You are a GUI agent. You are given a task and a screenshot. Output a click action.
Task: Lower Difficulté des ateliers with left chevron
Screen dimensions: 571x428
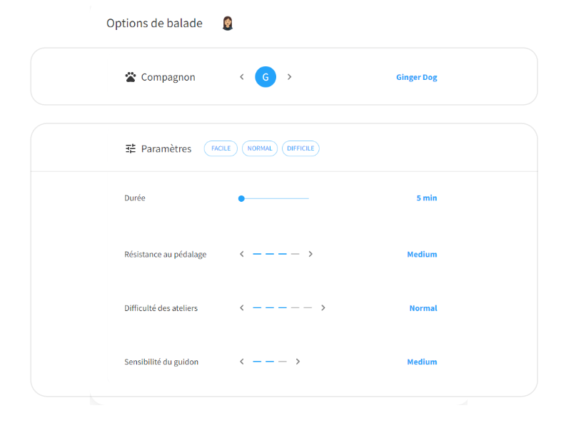tap(242, 308)
